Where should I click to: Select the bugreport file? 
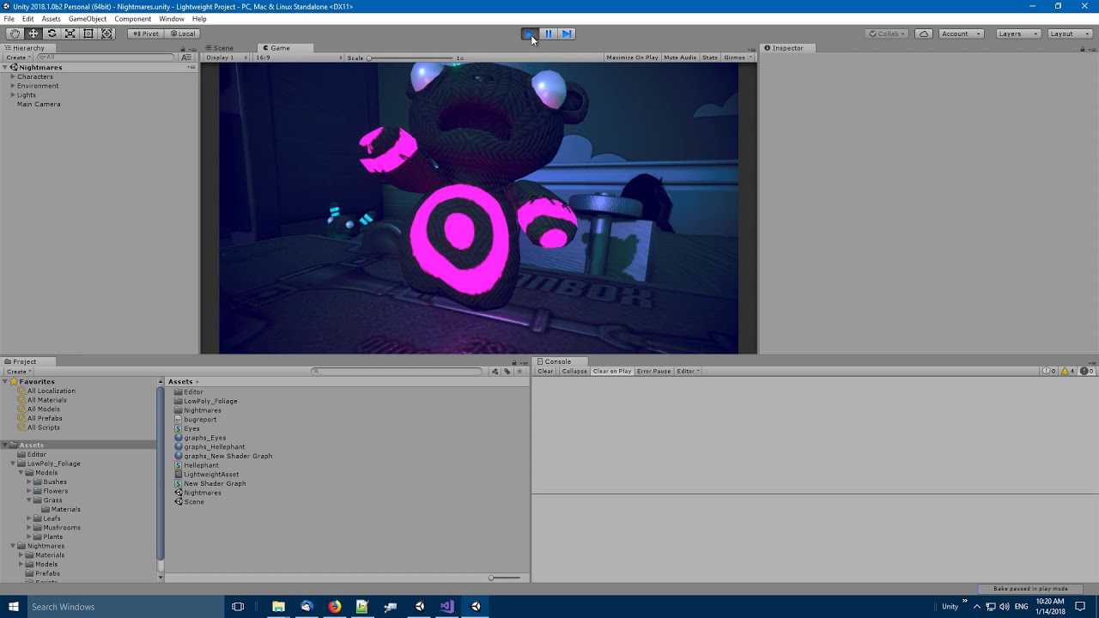pyautogui.click(x=195, y=419)
